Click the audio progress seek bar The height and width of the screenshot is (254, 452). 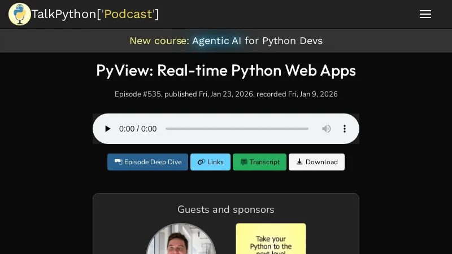[237, 129]
